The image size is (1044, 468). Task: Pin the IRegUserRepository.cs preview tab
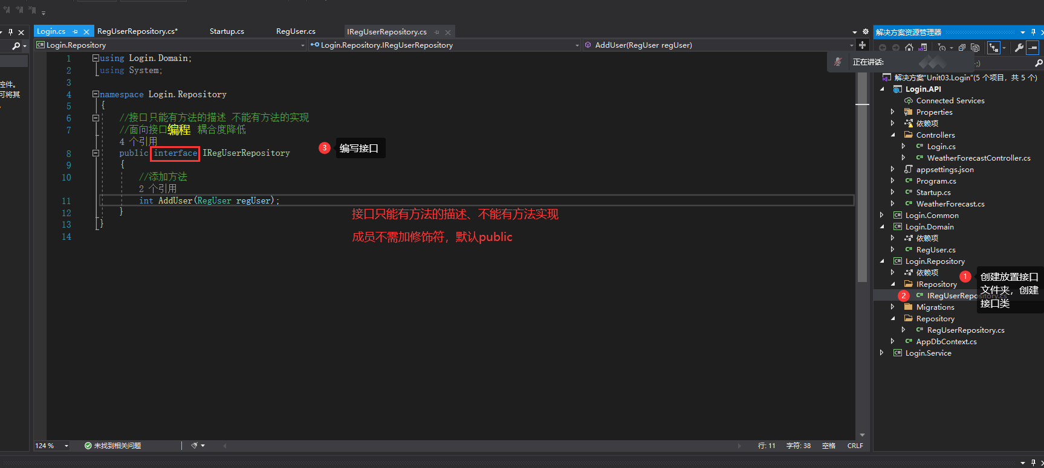tap(436, 32)
